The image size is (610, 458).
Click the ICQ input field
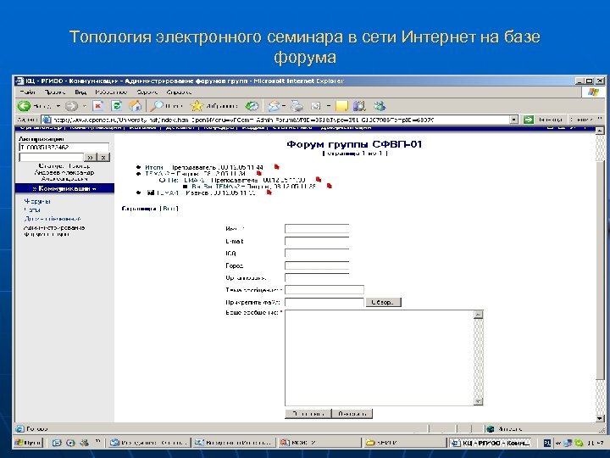[x=317, y=253]
